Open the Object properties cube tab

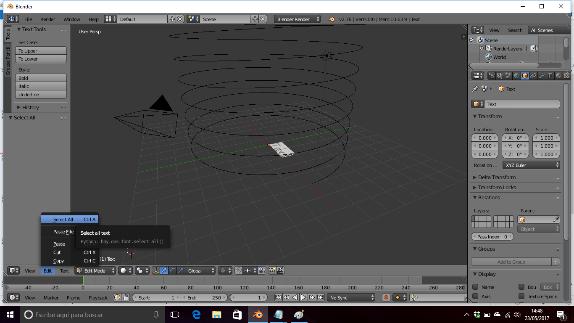click(525, 76)
